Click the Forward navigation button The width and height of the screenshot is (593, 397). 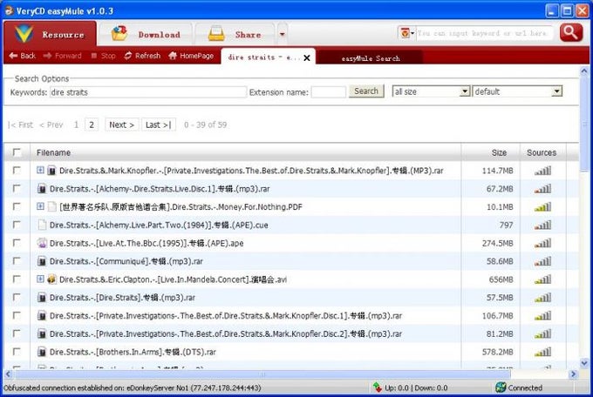point(63,56)
